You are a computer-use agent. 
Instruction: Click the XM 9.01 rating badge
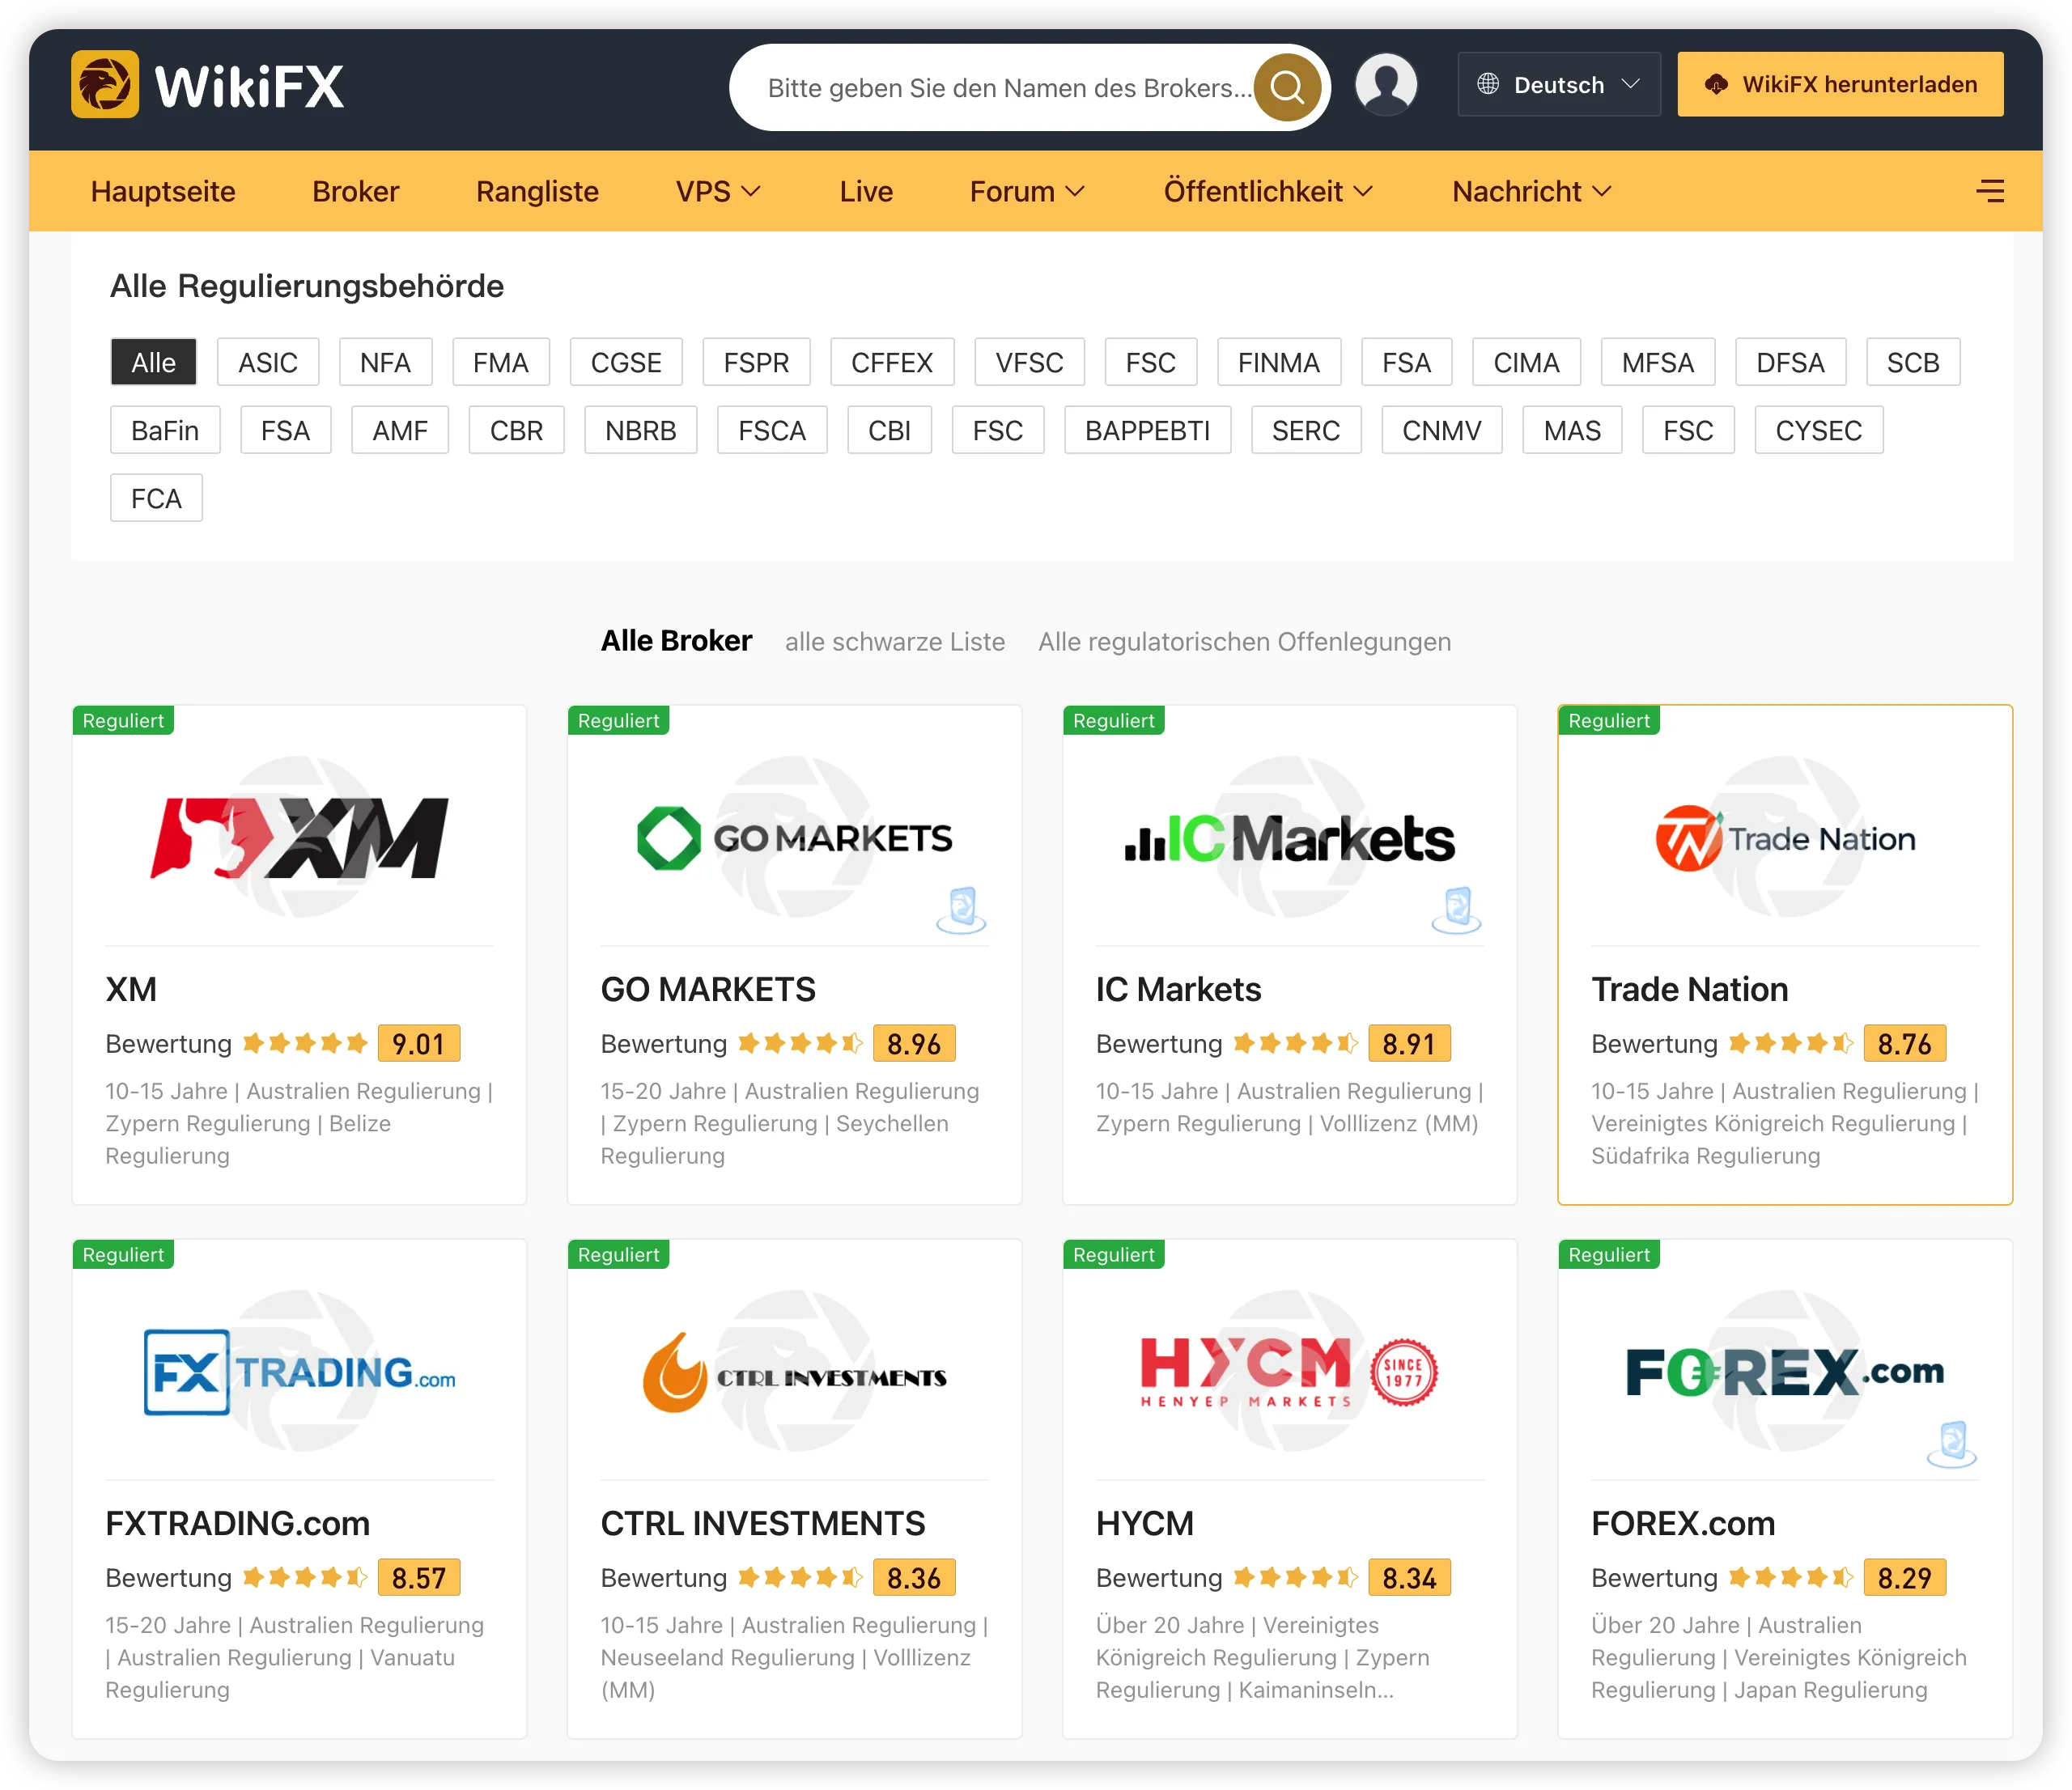[x=418, y=1044]
